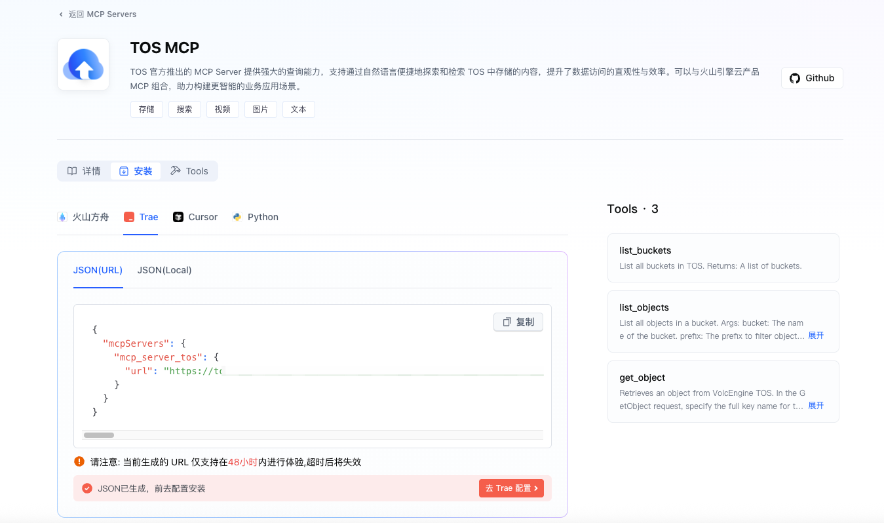Screen dimensions: 884x523
Task: Switch to the Tools tab
Action: tap(189, 171)
